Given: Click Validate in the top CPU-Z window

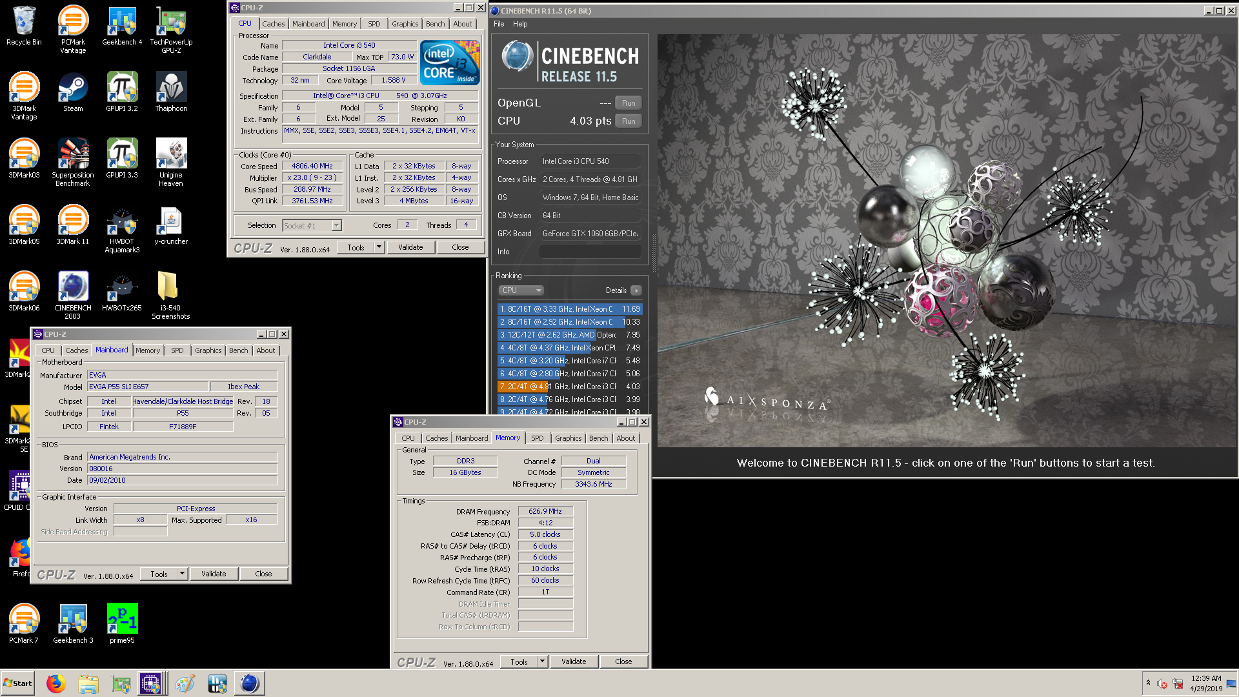Looking at the screenshot, I should [410, 247].
